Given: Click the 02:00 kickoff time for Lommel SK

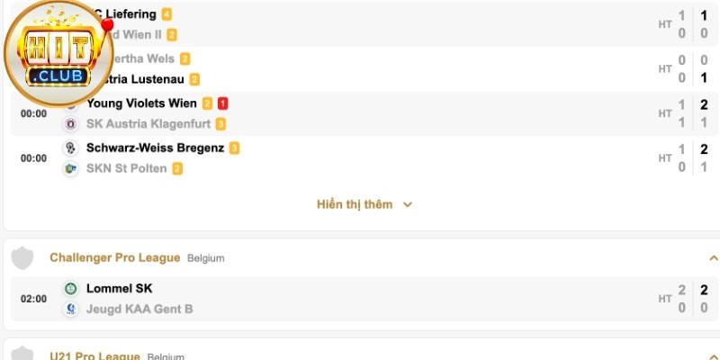Looking at the screenshot, I should pyautogui.click(x=33, y=299).
